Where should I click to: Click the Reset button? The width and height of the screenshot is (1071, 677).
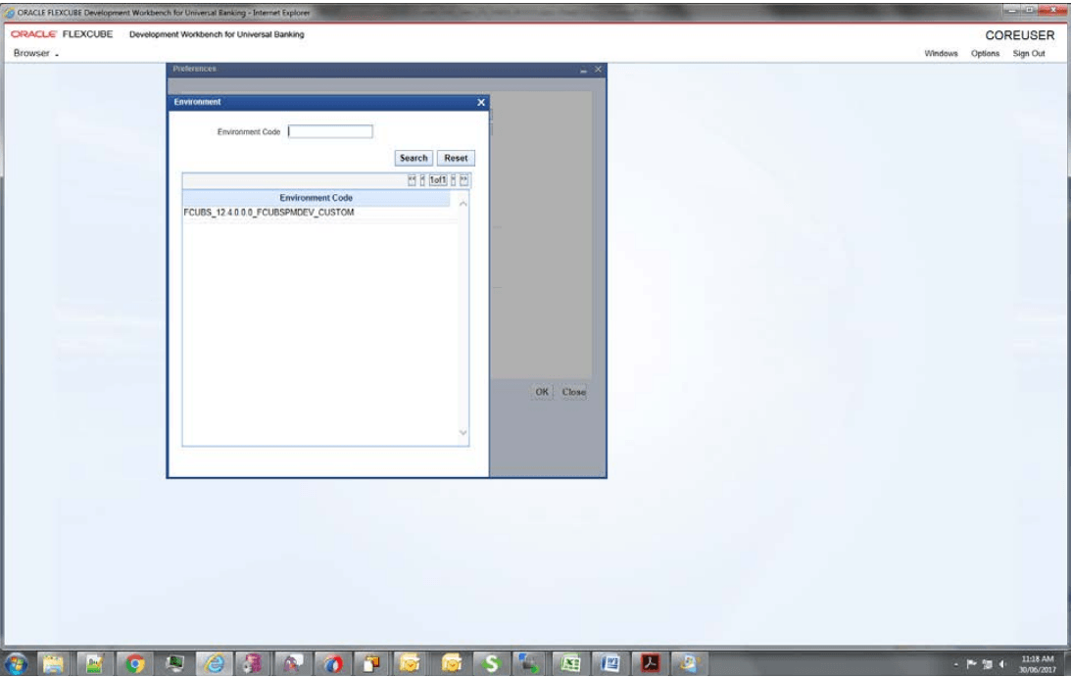click(x=456, y=158)
